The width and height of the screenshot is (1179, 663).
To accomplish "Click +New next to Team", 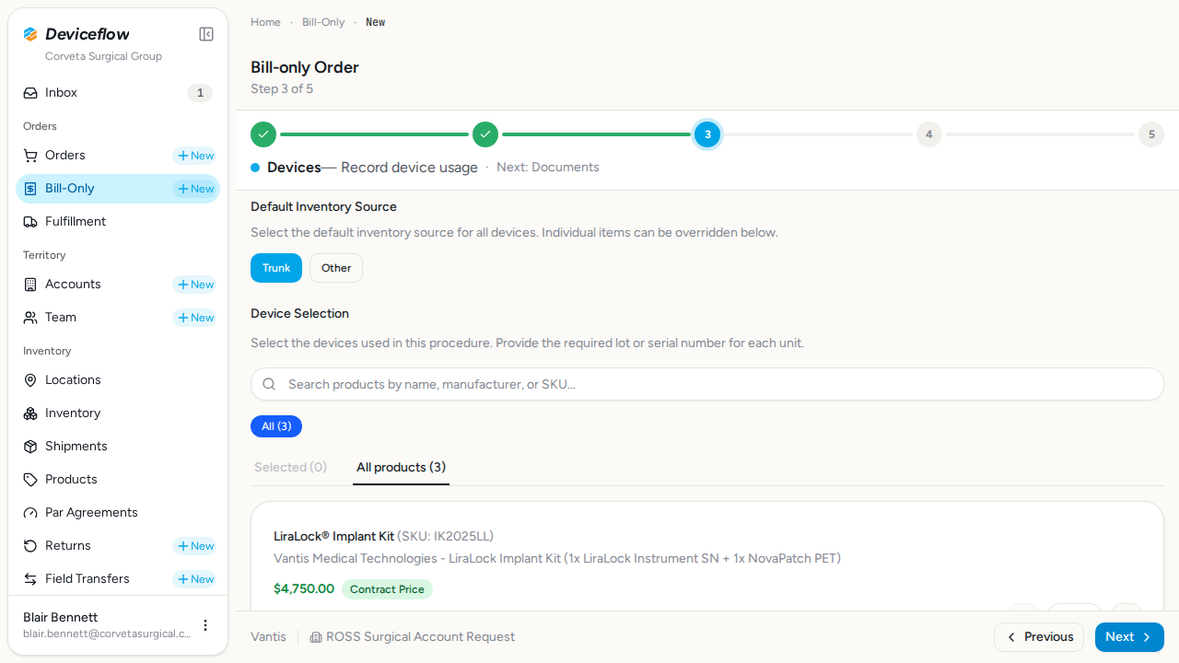I will [x=195, y=318].
